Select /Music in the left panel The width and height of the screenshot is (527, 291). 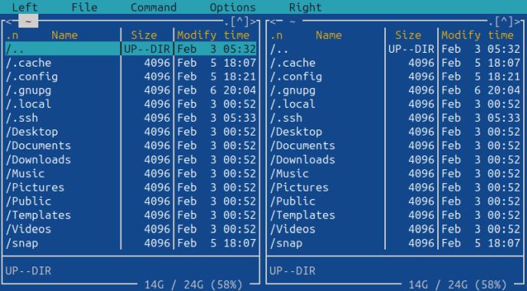tap(130, 174)
